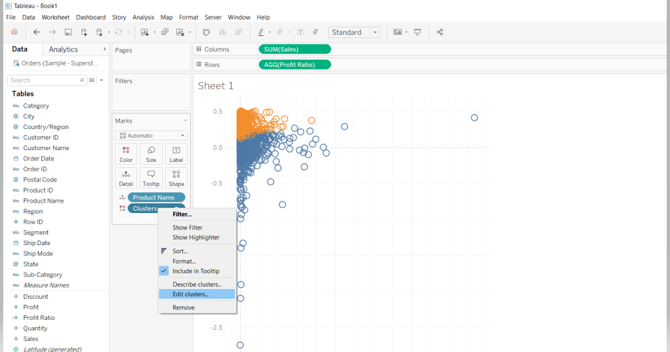Click the Product Name pill in Marks
Screen dimensions: 670x352
click(156, 197)
